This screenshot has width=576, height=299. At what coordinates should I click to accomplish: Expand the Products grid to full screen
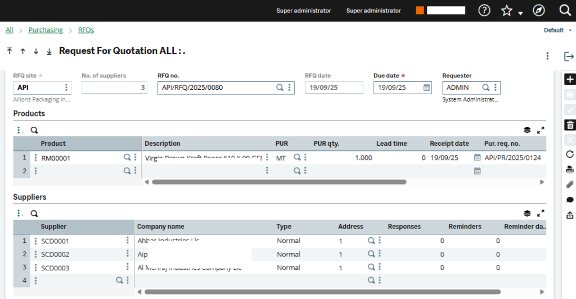[x=541, y=130]
